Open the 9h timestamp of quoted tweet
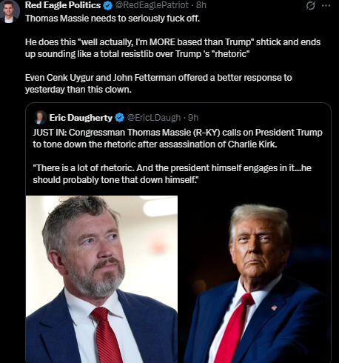339x363 pixels. coord(193,118)
